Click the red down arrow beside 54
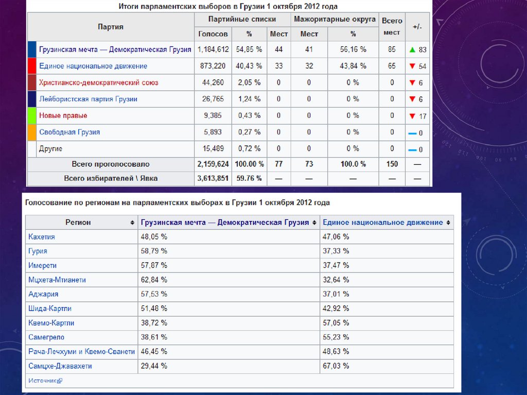 [x=412, y=66]
